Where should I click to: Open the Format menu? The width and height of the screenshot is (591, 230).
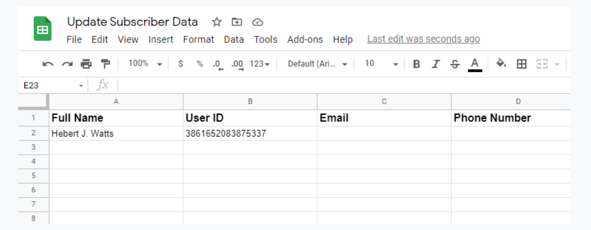198,39
